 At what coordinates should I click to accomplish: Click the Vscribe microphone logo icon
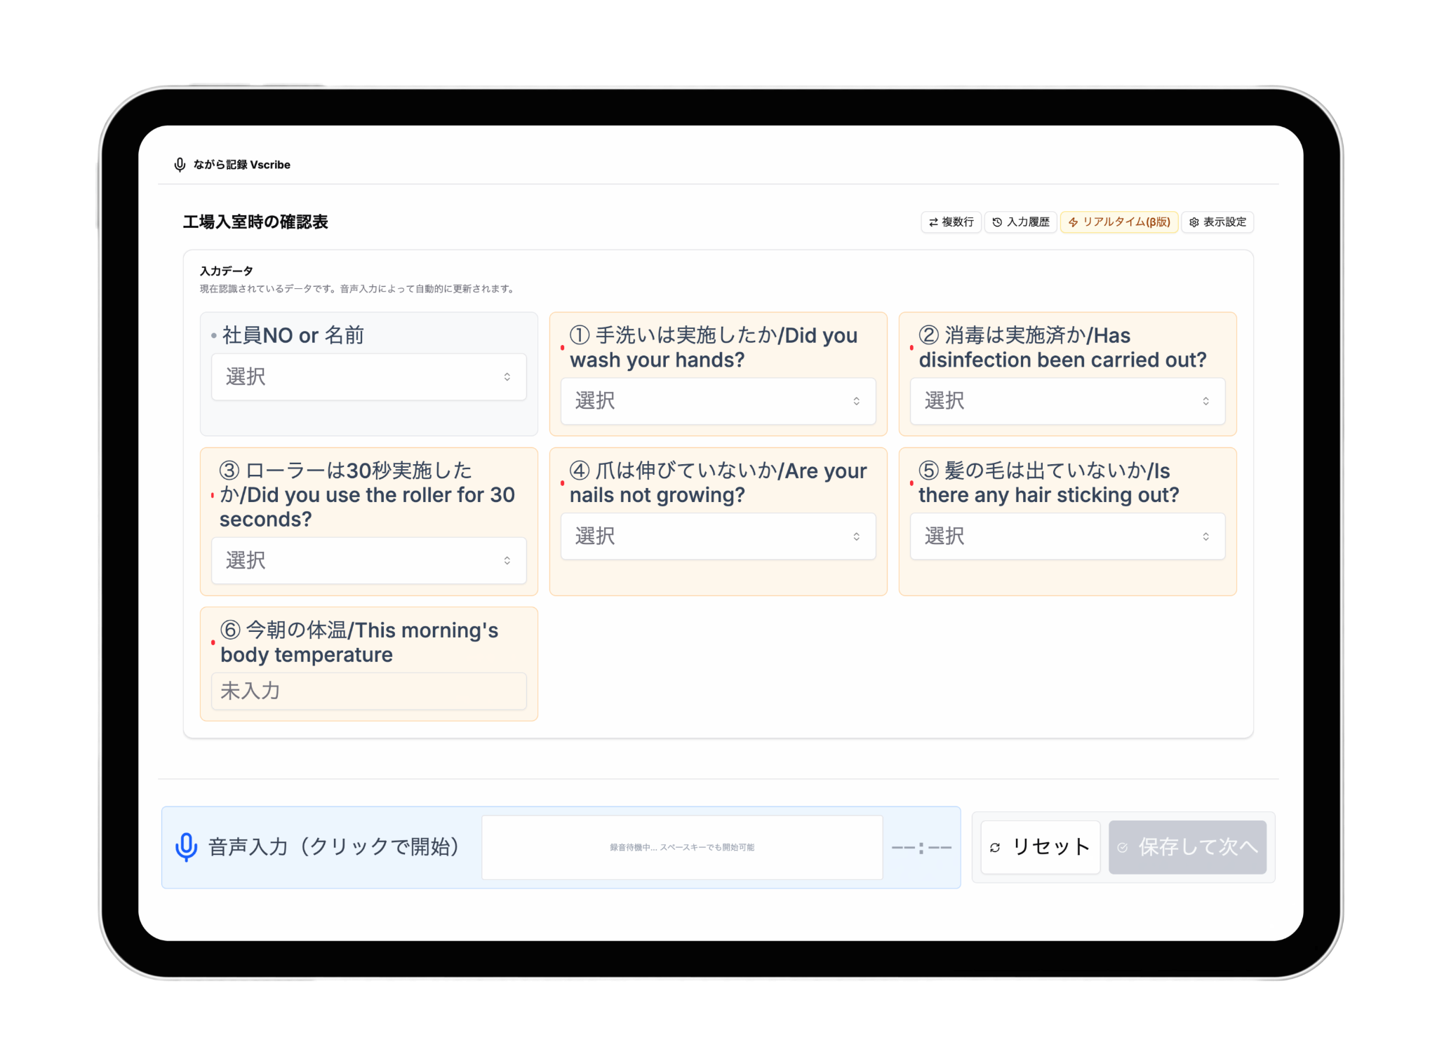[180, 164]
